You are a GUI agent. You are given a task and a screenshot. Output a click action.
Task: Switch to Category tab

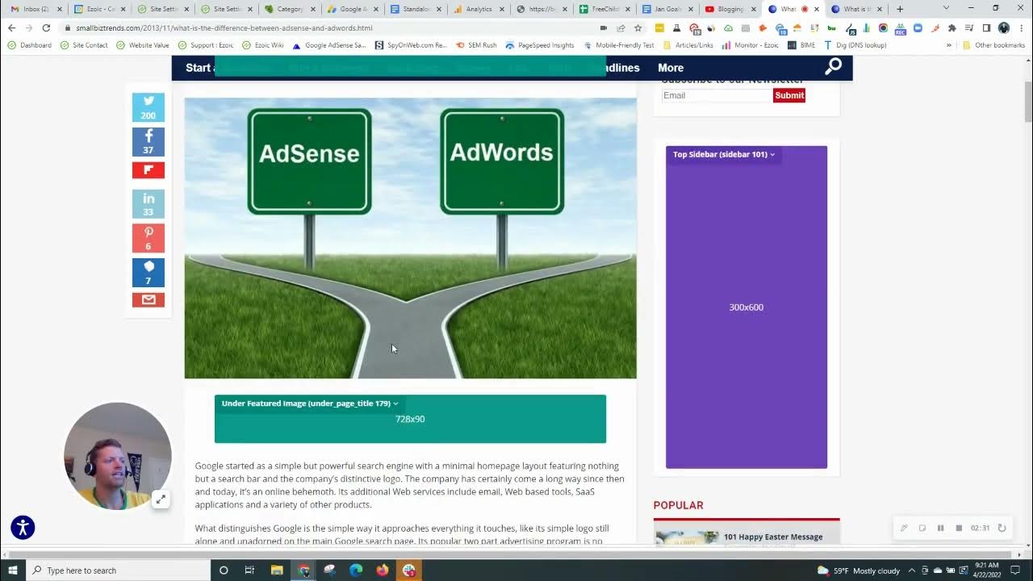click(x=291, y=9)
